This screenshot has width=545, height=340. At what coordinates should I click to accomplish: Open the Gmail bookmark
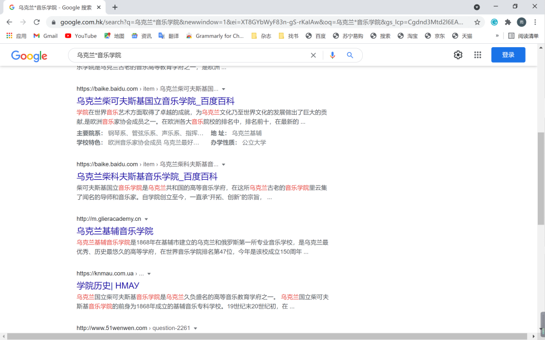46,35
